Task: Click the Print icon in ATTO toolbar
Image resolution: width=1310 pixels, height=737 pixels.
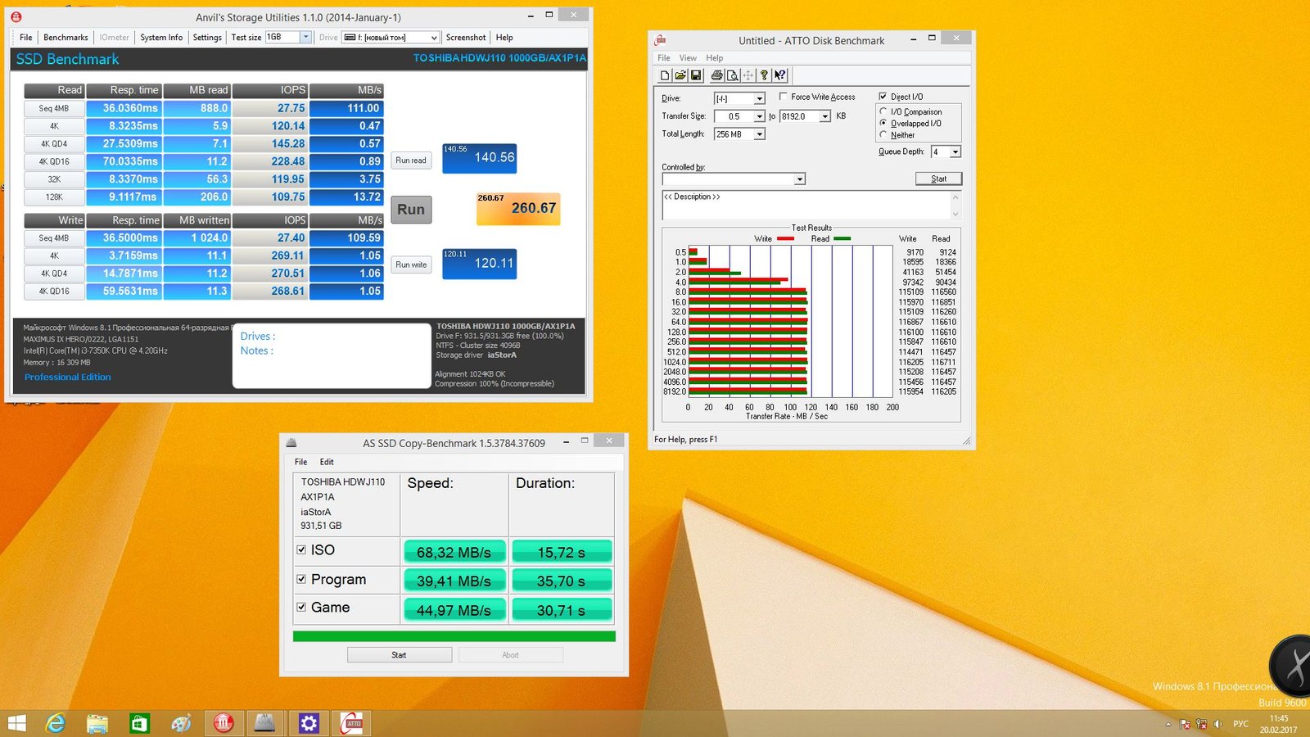Action: [717, 75]
